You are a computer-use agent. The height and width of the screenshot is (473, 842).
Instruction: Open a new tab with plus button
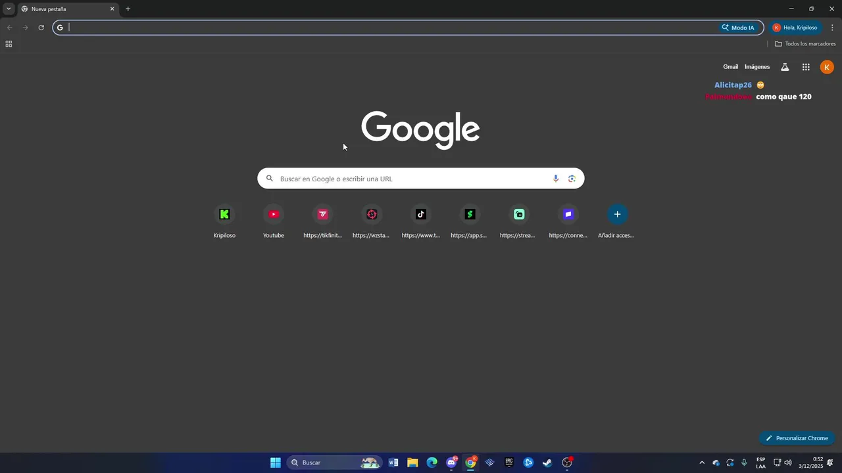coord(128,9)
